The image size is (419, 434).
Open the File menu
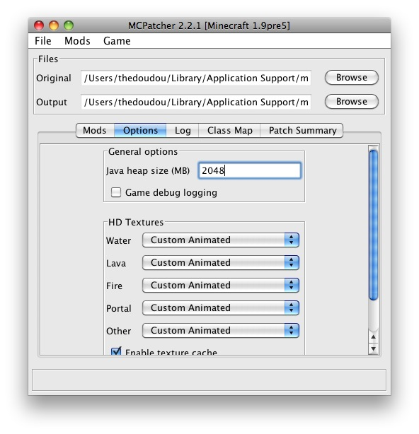(x=43, y=41)
